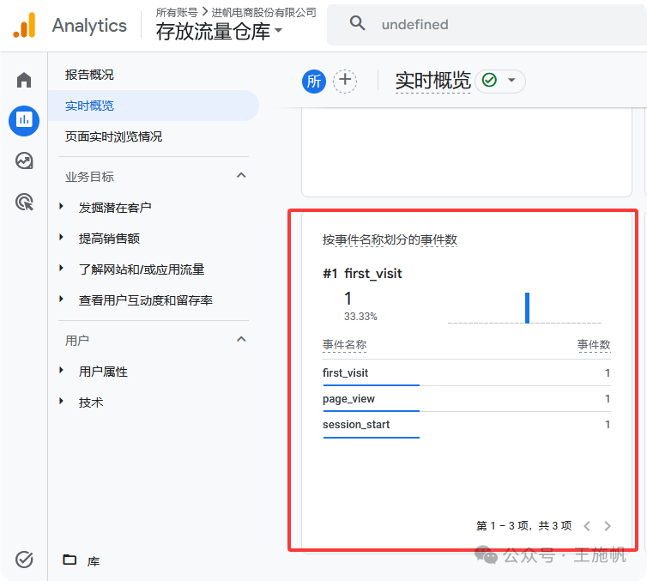
Task: Expand the 查看用户互动度和留存率 item
Action: tap(61, 300)
